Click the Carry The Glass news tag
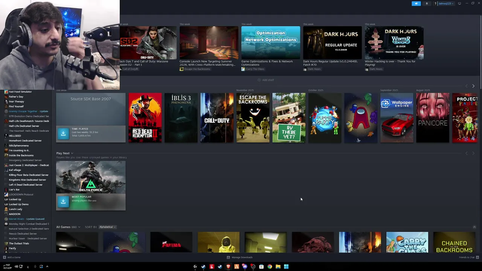The image size is (482, 271). tap(253, 69)
